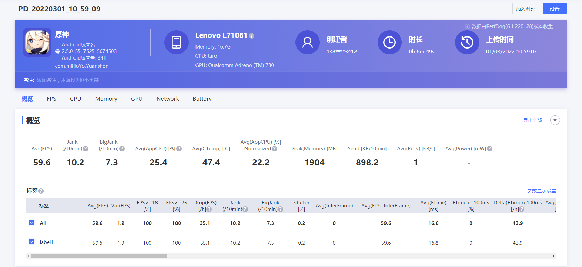The height and width of the screenshot is (267, 582).
Task: Collapse the overview section with the round arrow
Action: coord(555,120)
